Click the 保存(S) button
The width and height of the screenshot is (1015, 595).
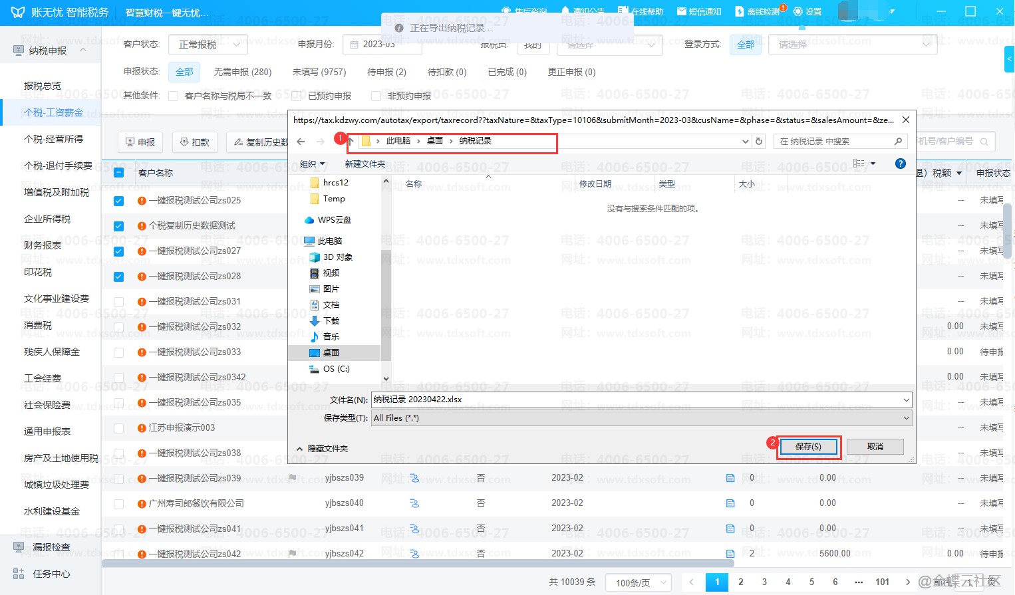pyautogui.click(x=808, y=447)
